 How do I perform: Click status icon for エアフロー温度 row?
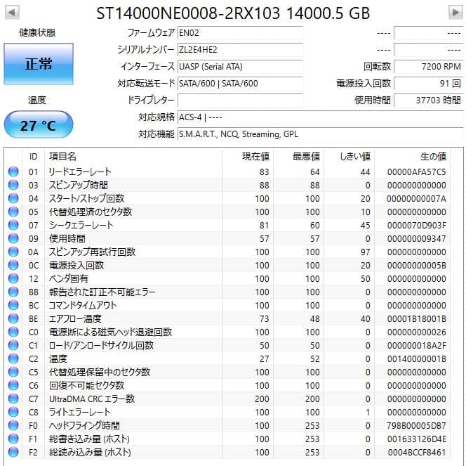[13, 318]
